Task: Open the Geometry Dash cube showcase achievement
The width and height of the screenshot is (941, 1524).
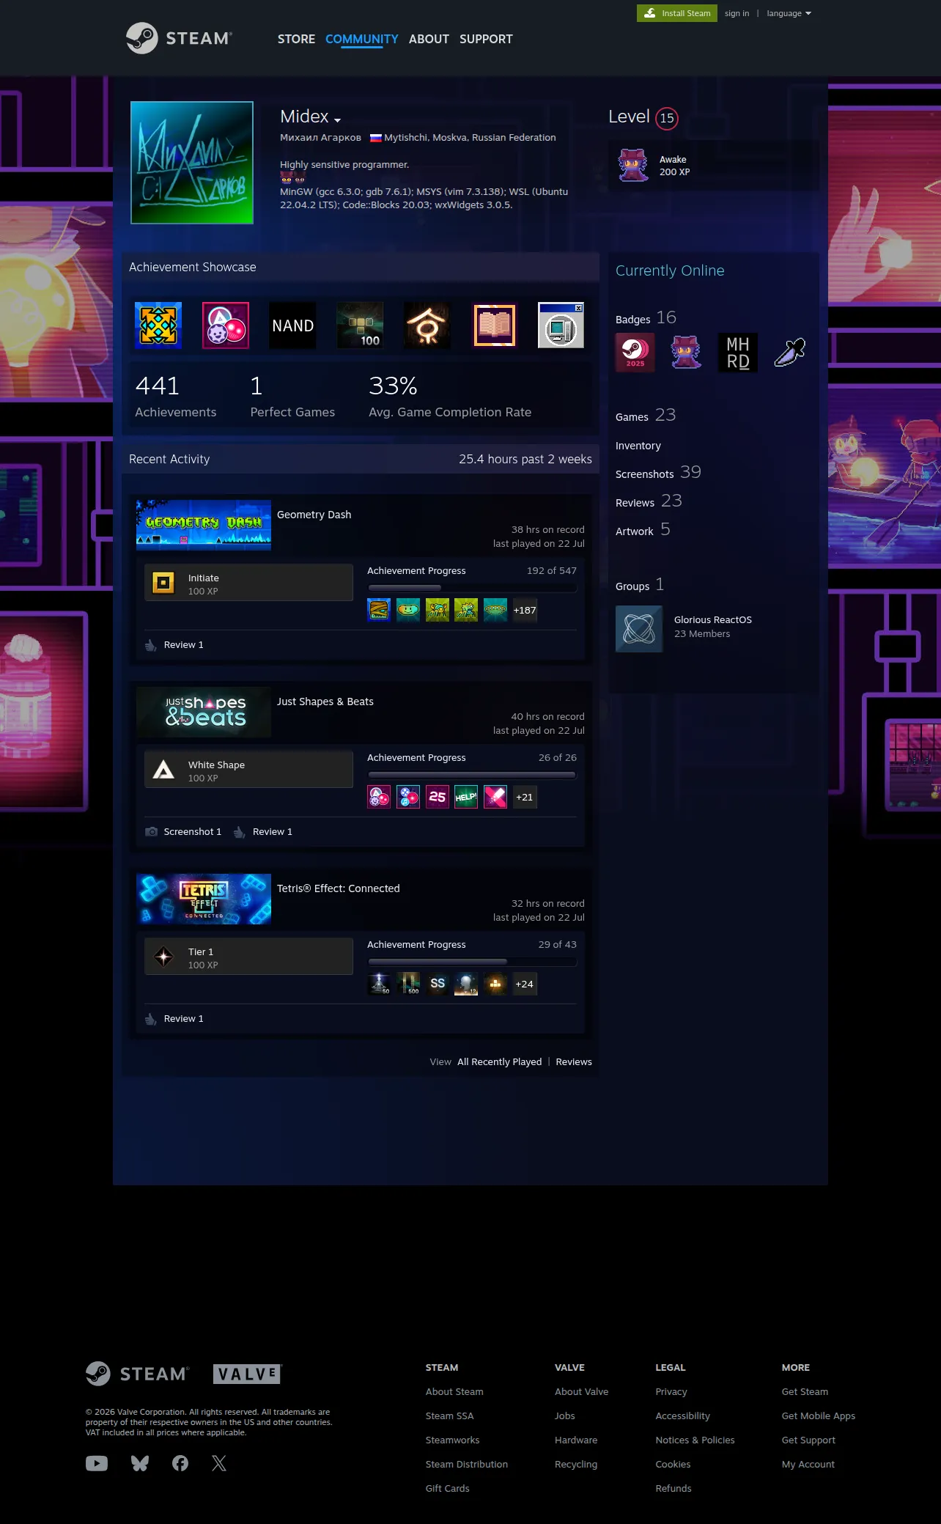Action: pos(158,325)
